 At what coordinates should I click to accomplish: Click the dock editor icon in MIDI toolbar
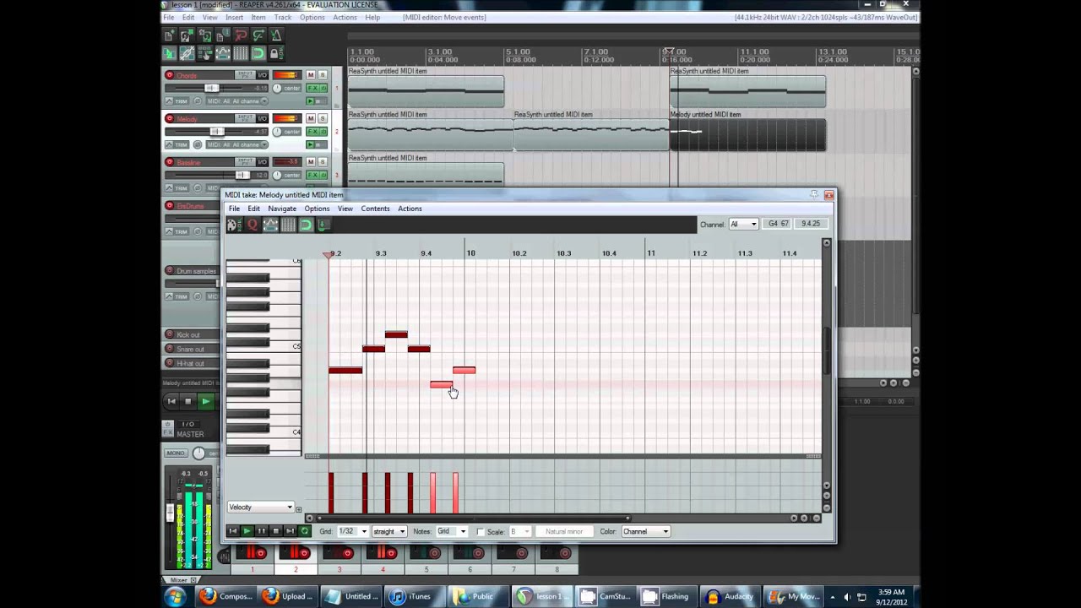click(323, 225)
